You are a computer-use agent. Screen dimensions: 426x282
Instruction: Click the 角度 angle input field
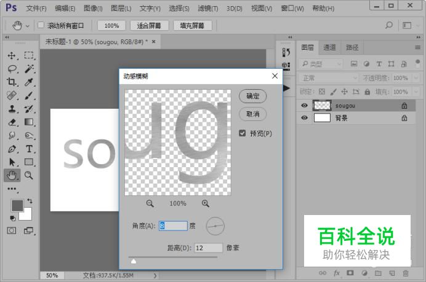(x=173, y=226)
